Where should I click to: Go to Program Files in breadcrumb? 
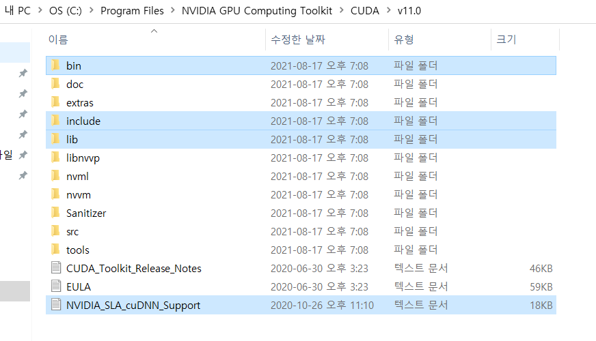tap(132, 11)
